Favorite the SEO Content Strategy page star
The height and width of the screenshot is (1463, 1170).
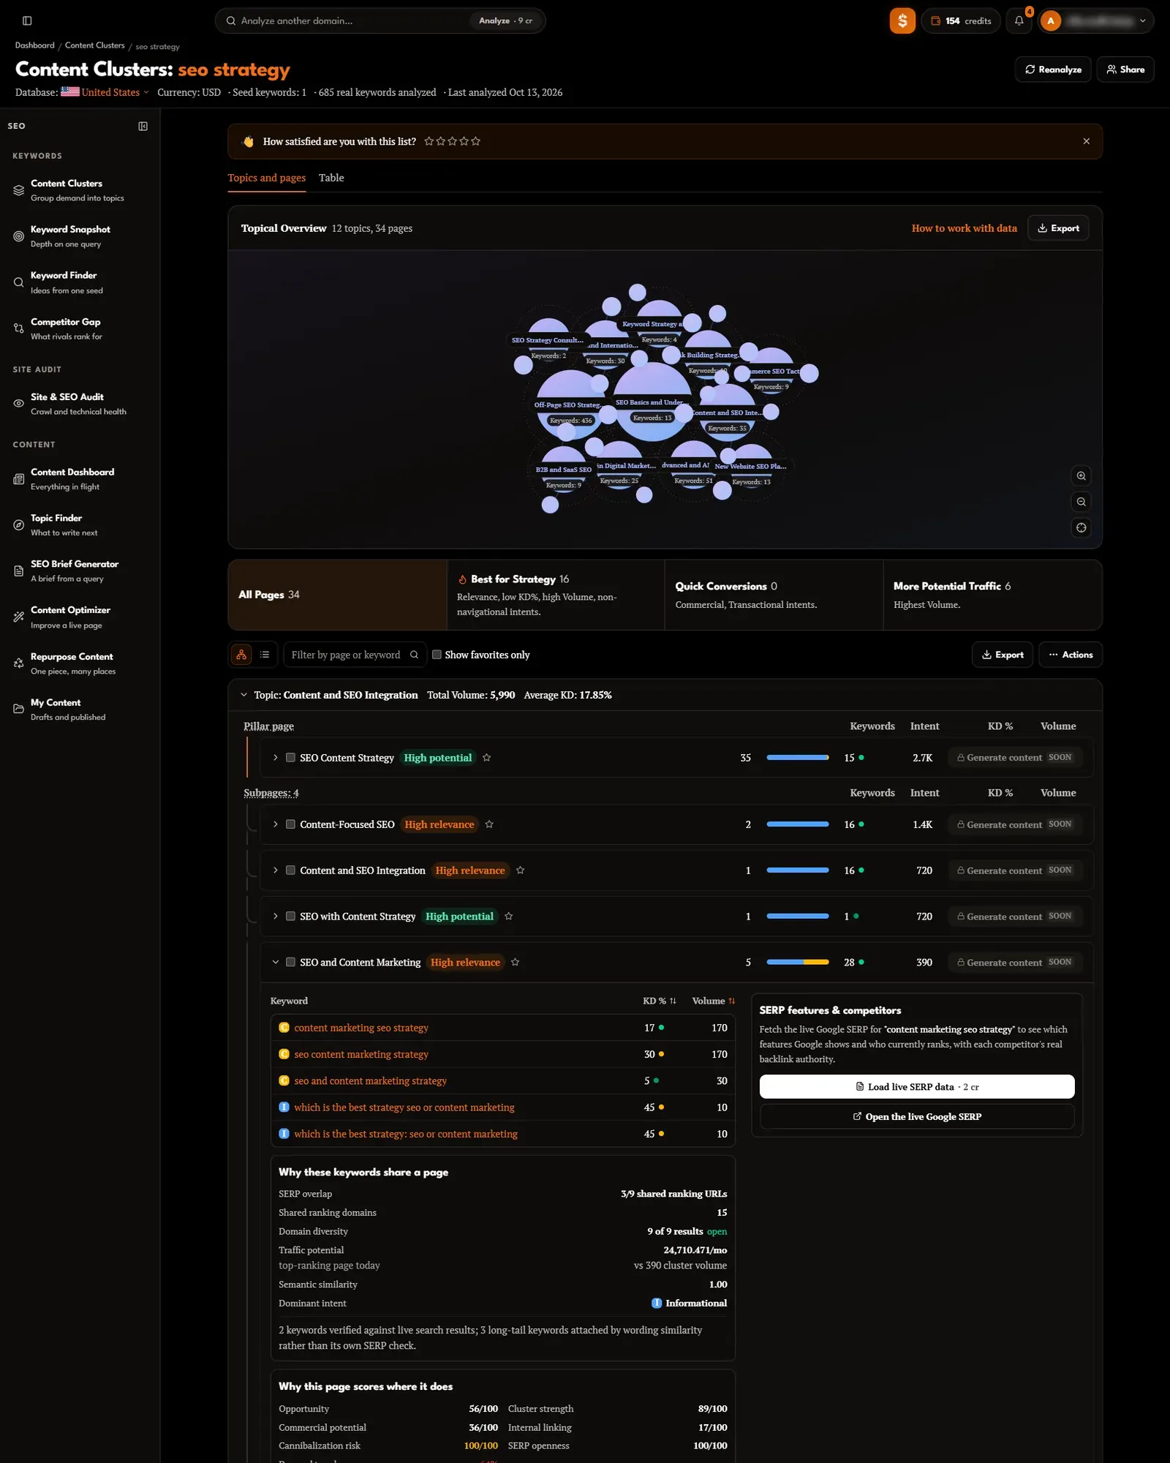[x=486, y=758]
